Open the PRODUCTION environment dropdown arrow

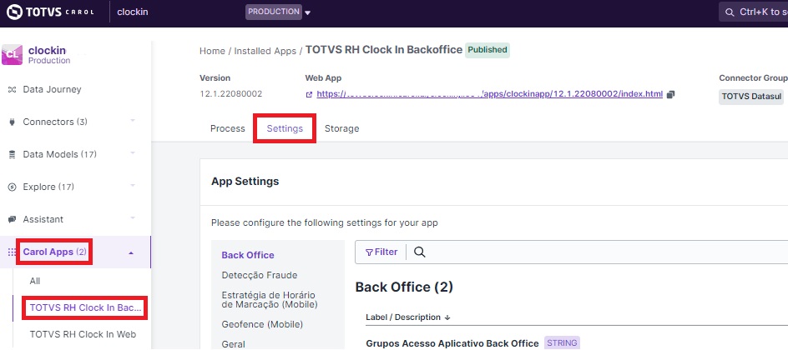click(x=307, y=13)
